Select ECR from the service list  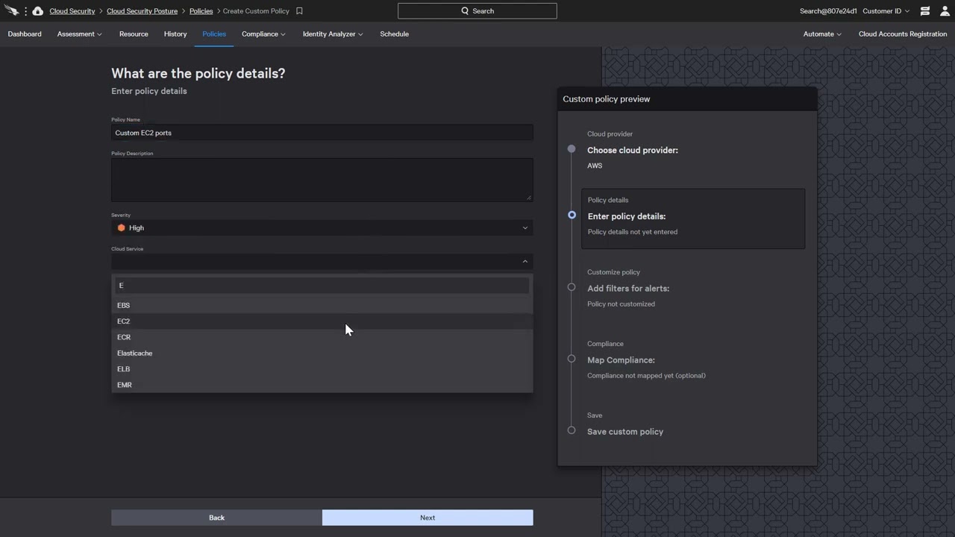point(322,337)
